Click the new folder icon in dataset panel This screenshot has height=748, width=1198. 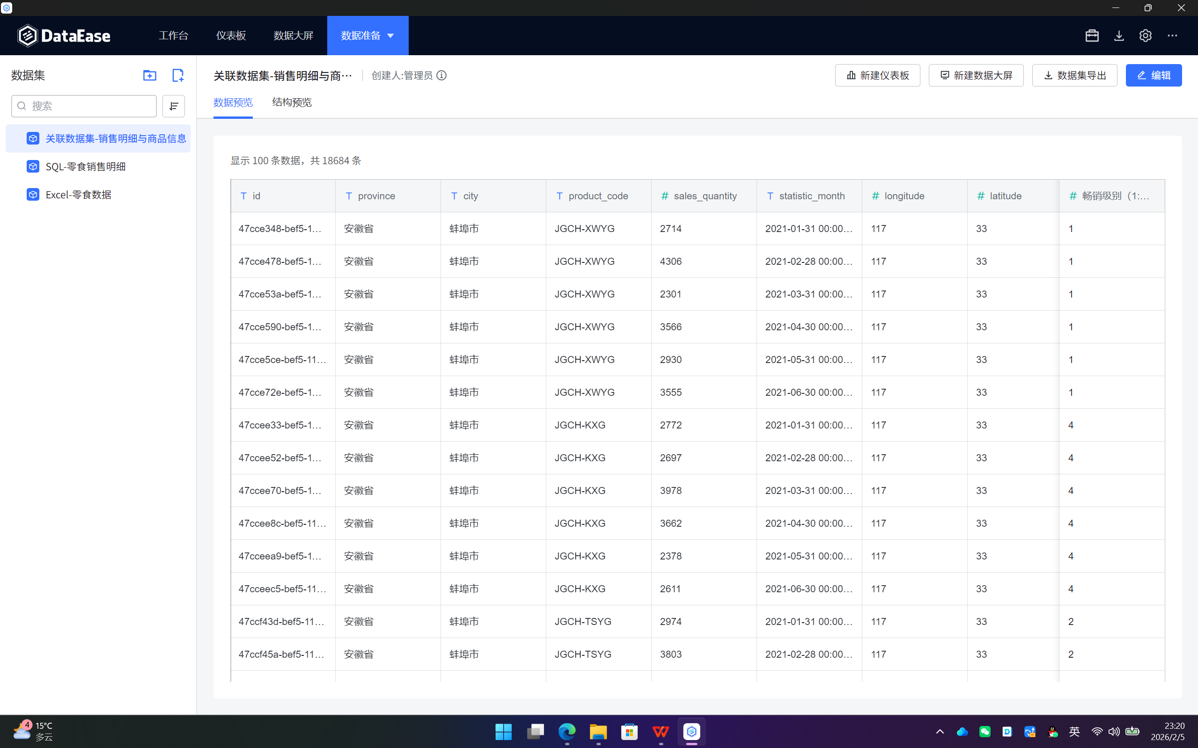click(149, 75)
